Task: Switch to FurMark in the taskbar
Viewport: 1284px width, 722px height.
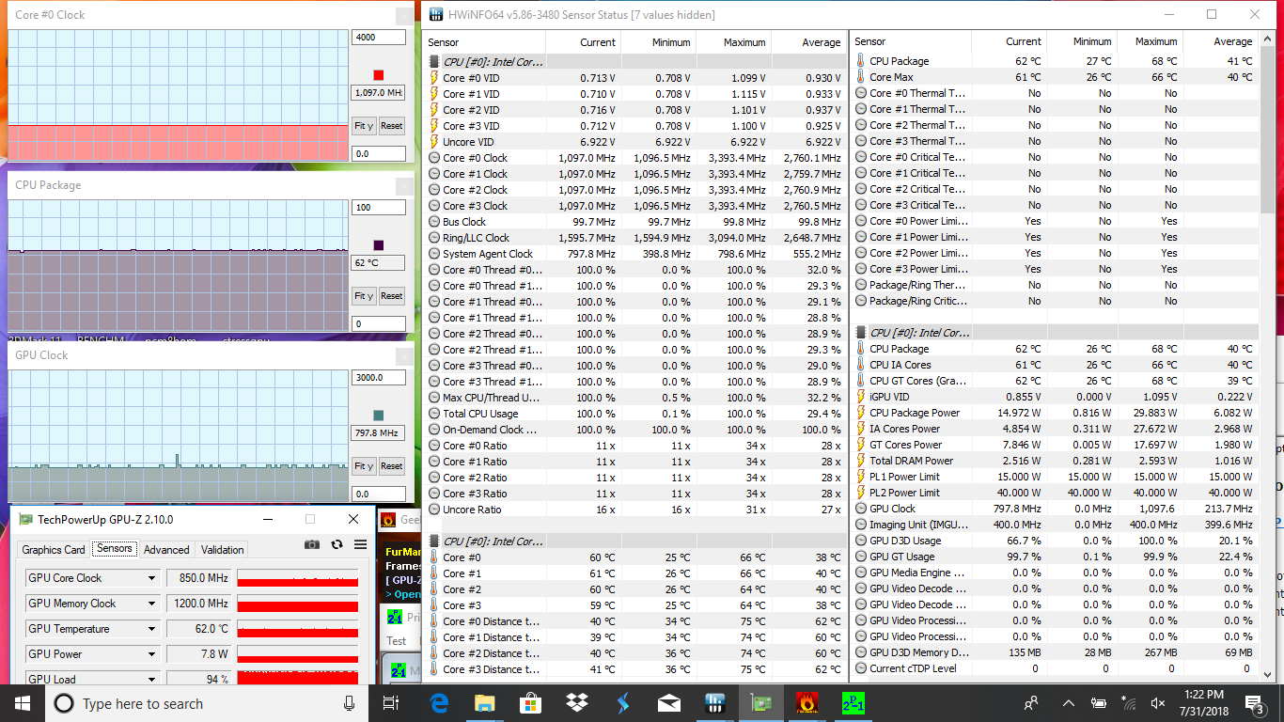Action: (806, 702)
